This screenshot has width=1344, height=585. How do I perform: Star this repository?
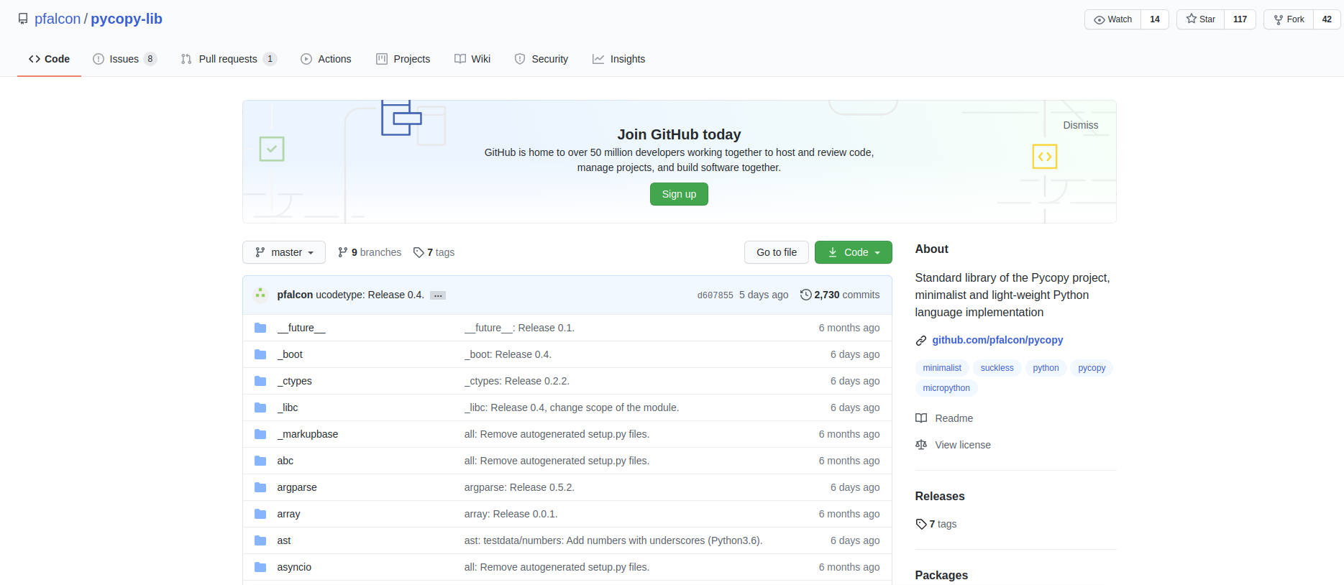pyautogui.click(x=1200, y=19)
